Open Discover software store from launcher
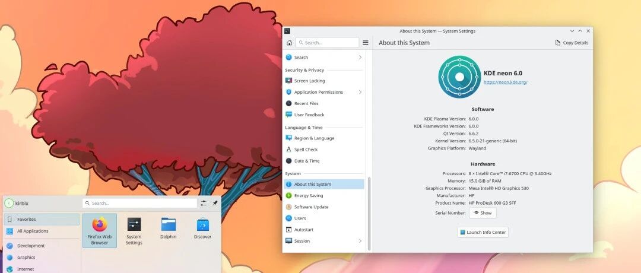641x273 pixels. pyautogui.click(x=203, y=229)
